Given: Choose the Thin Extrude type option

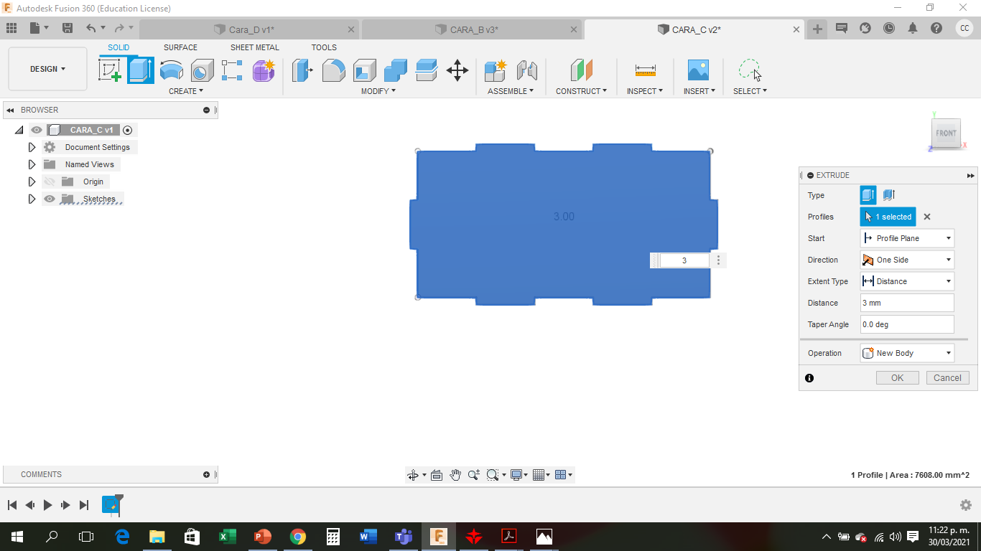Looking at the screenshot, I should 888,195.
